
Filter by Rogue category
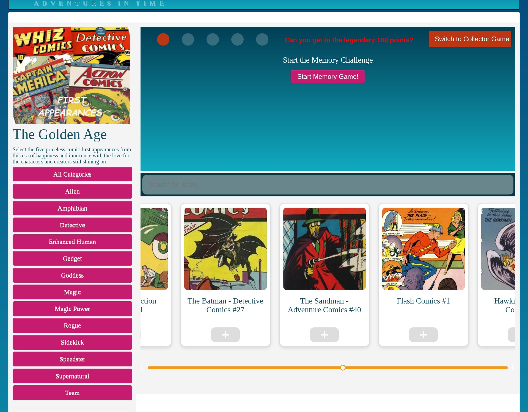72,325
